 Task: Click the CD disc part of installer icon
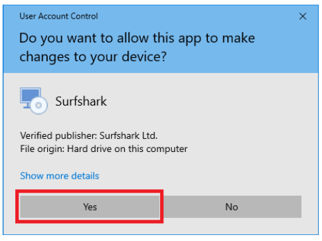[x=39, y=106]
